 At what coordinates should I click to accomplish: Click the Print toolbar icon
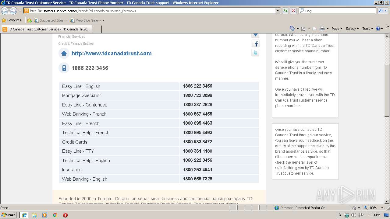[322, 29]
